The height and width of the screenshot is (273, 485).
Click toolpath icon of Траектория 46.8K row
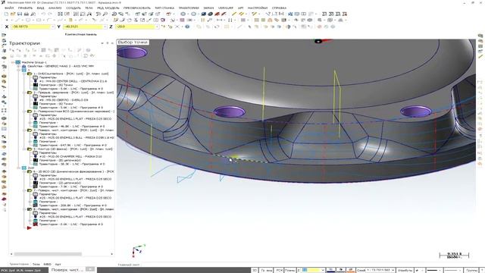[x=36, y=127]
